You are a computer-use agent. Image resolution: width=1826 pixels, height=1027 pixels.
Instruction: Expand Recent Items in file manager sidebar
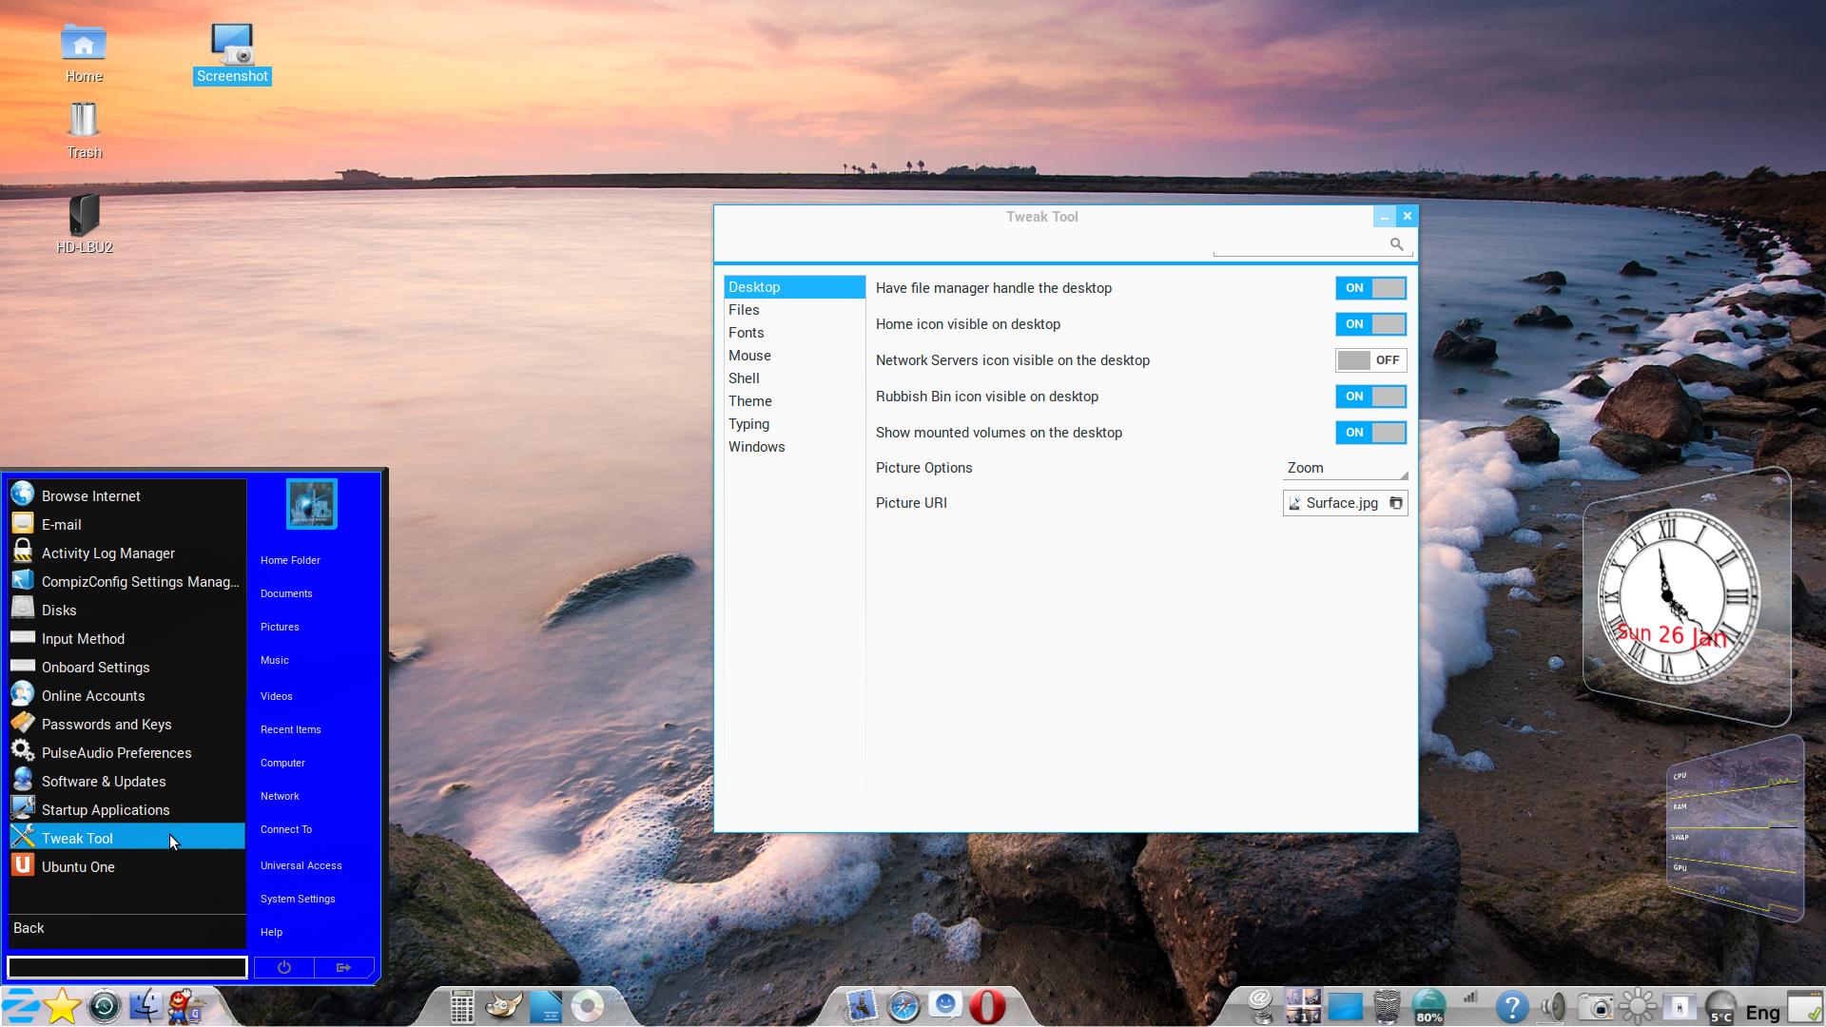[291, 728]
